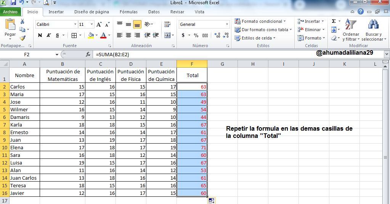Decrease indent icon

point(147,35)
